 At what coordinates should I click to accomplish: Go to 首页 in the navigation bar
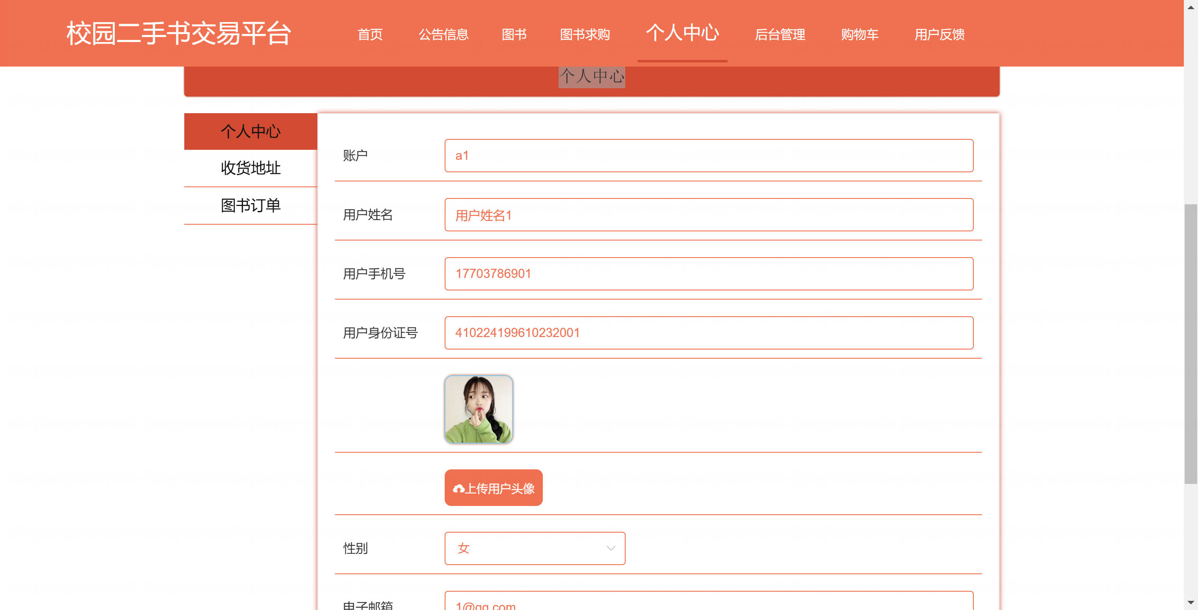tap(370, 35)
